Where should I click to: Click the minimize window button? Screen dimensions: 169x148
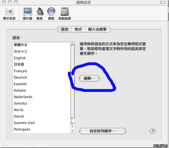tap(10, 2)
